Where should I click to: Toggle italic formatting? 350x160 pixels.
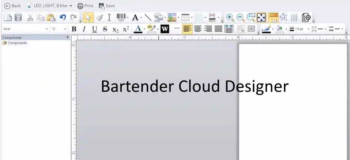(x=84, y=29)
